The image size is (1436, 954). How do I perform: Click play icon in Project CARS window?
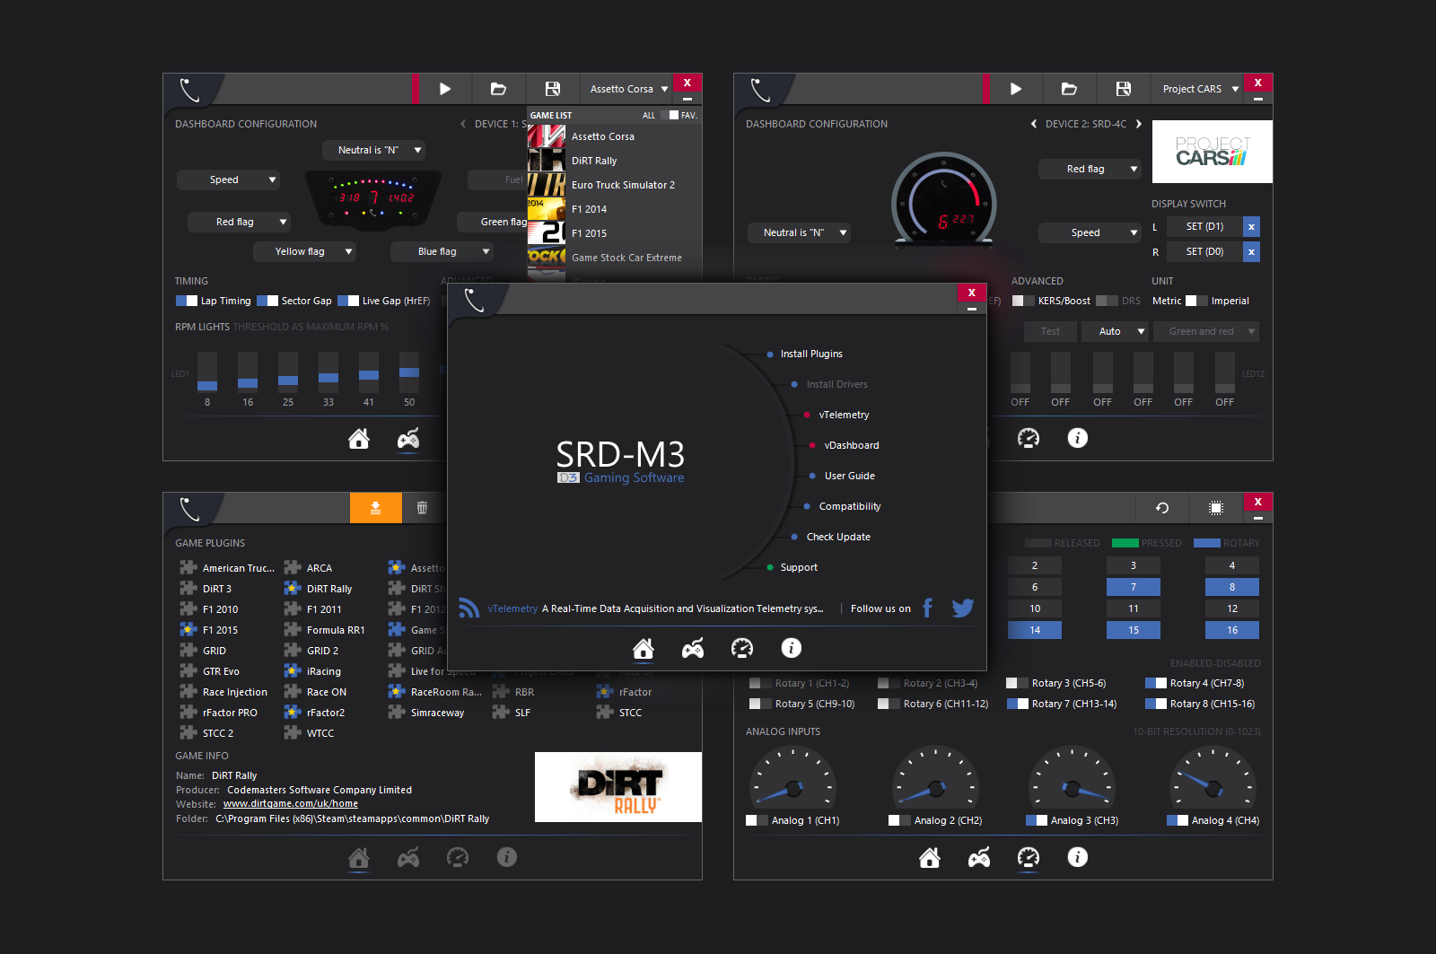(x=1016, y=89)
